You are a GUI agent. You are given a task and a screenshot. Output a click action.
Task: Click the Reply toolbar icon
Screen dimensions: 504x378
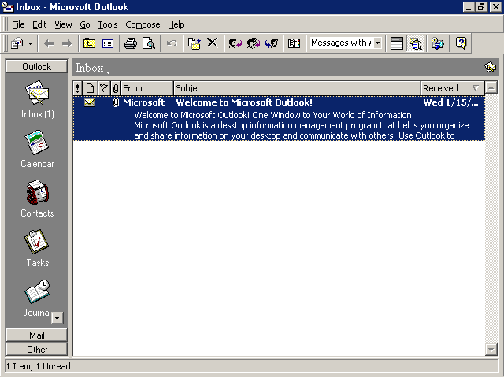click(235, 43)
